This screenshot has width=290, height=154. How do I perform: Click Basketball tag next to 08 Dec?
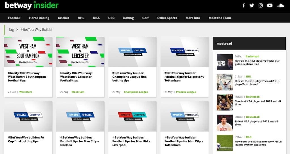pyautogui.click(x=253, y=117)
